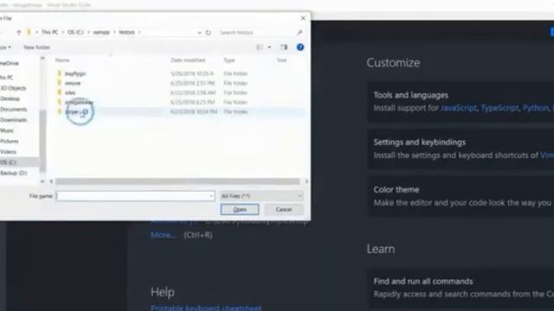Expand the chevron after htdocs in the path
This screenshot has height=311, width=554.
pyautogui.click(x=139, y=33)
